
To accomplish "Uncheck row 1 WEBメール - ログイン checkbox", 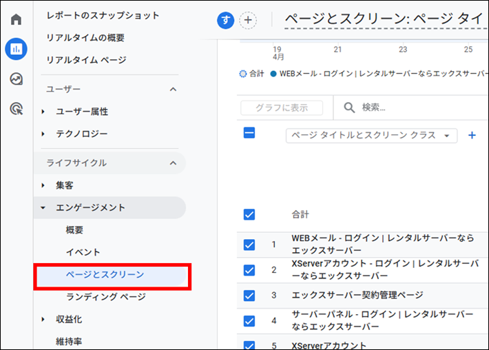I will coord(249,245).
